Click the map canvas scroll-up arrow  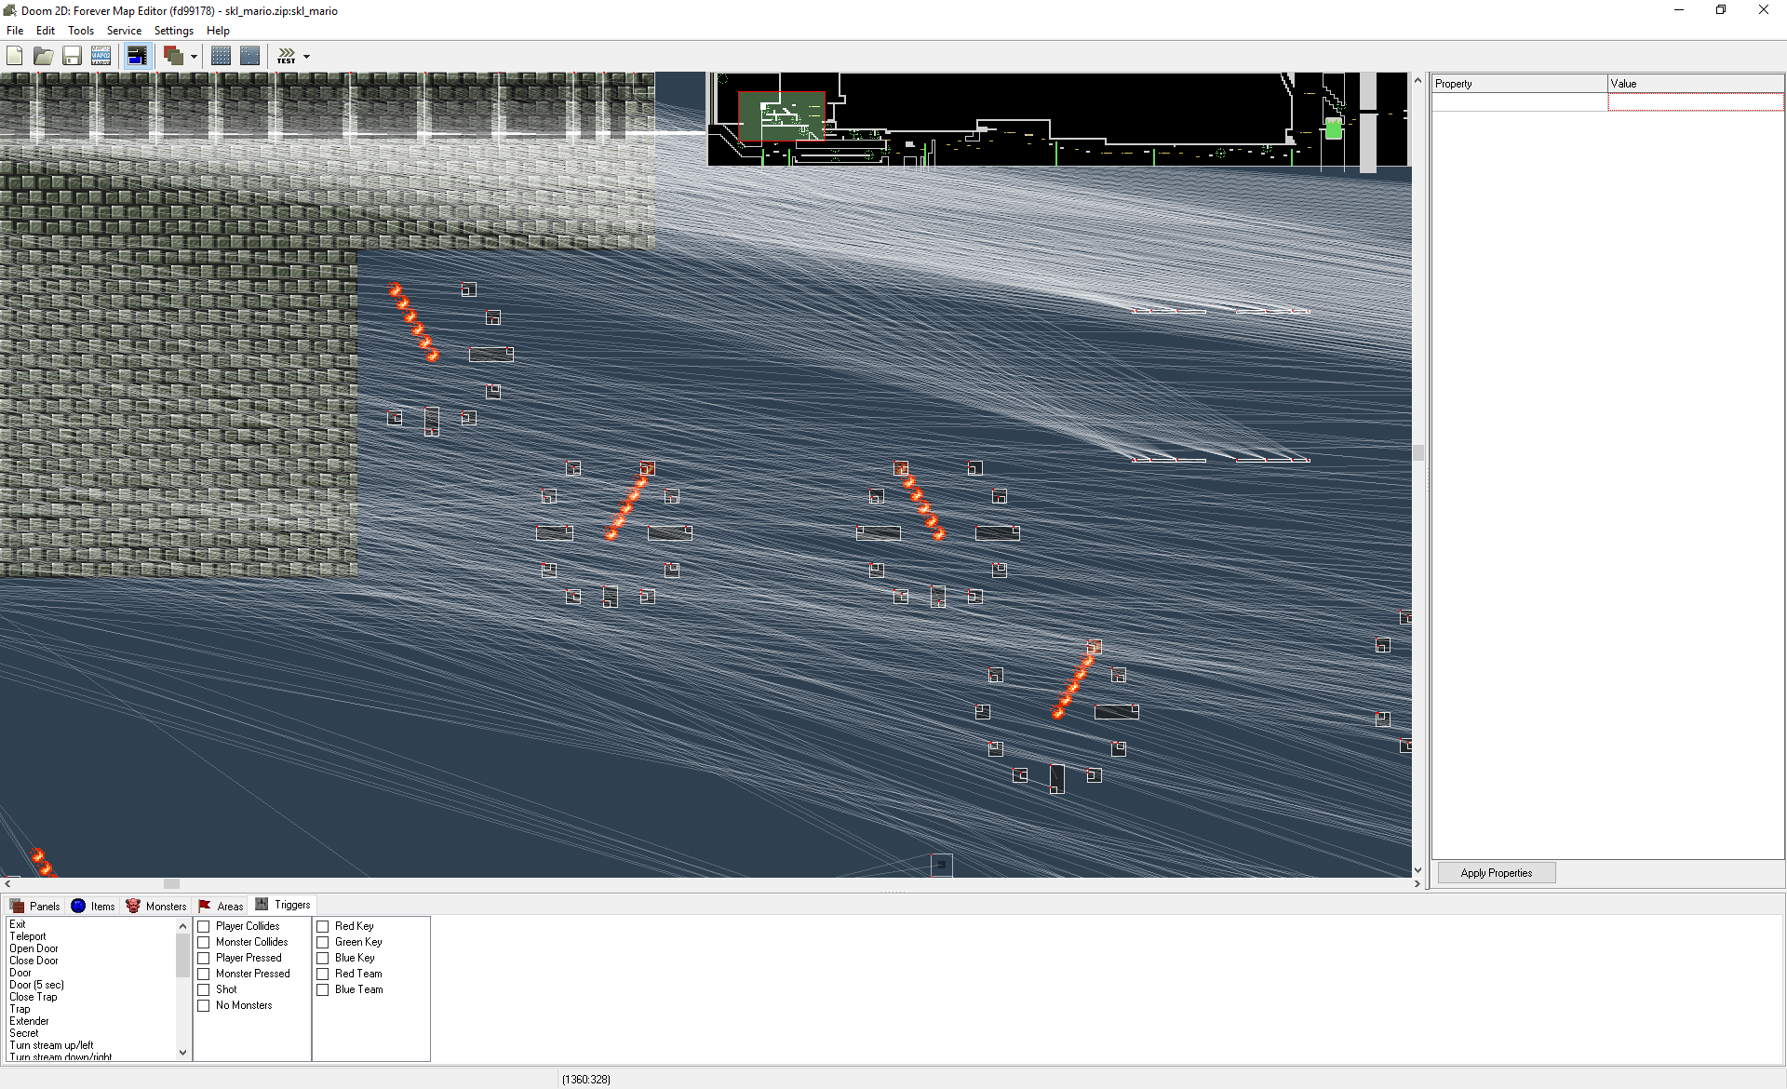tap(1418, 80)
